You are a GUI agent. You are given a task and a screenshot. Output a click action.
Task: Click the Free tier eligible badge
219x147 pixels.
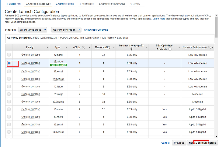[58, 65]
